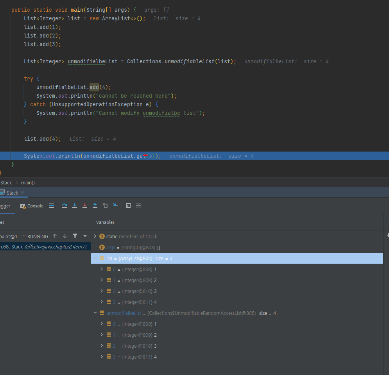Click the 'args: []' inline hint
Screen dimensions: 389x375
pos(156,10)
